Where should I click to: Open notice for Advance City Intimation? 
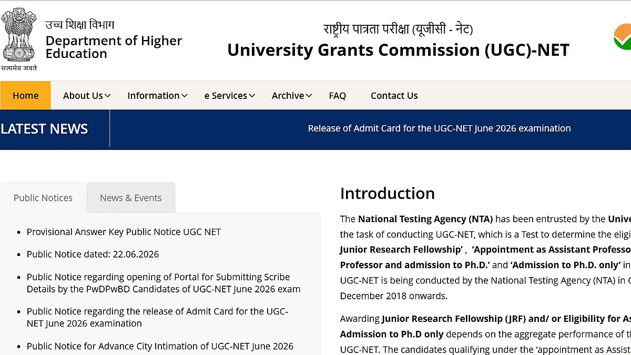click(160, 346)
